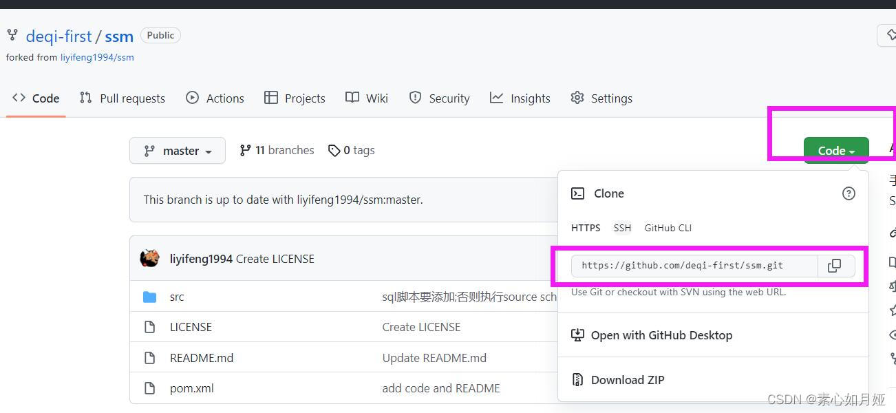Open the src row sql脚本 commit message
Image resolution: width=896 pixels, height=413 pixels.
click(469, 297)
